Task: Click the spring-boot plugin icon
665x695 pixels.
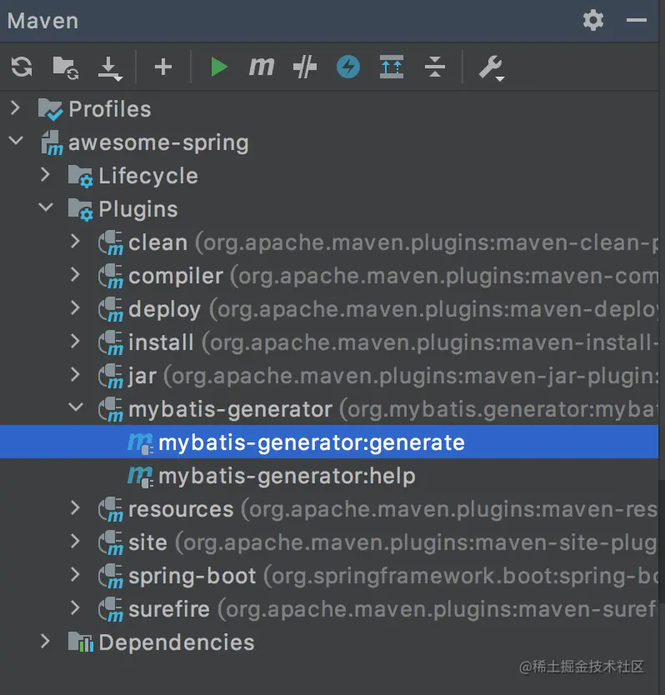Action: (x=110, y=576)
